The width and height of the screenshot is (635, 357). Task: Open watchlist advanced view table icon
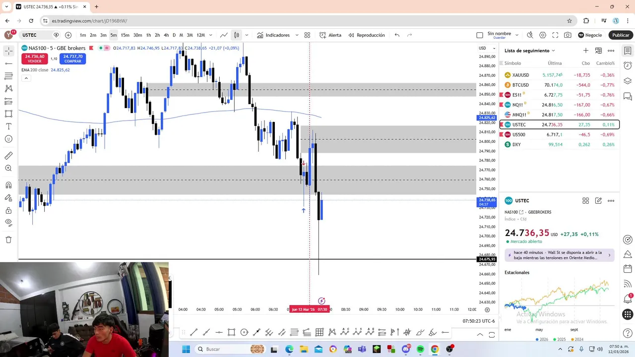coord(599,51)
